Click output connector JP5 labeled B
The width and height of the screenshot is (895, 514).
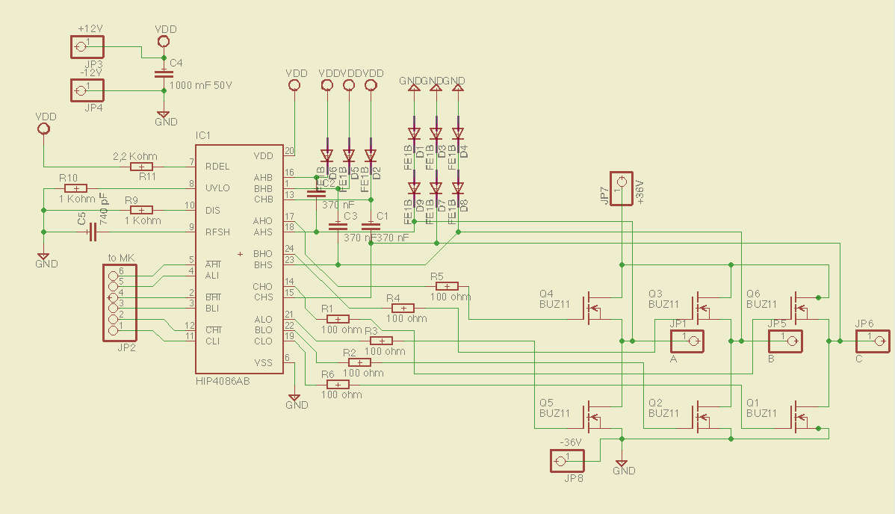click(x=786, y=341)
